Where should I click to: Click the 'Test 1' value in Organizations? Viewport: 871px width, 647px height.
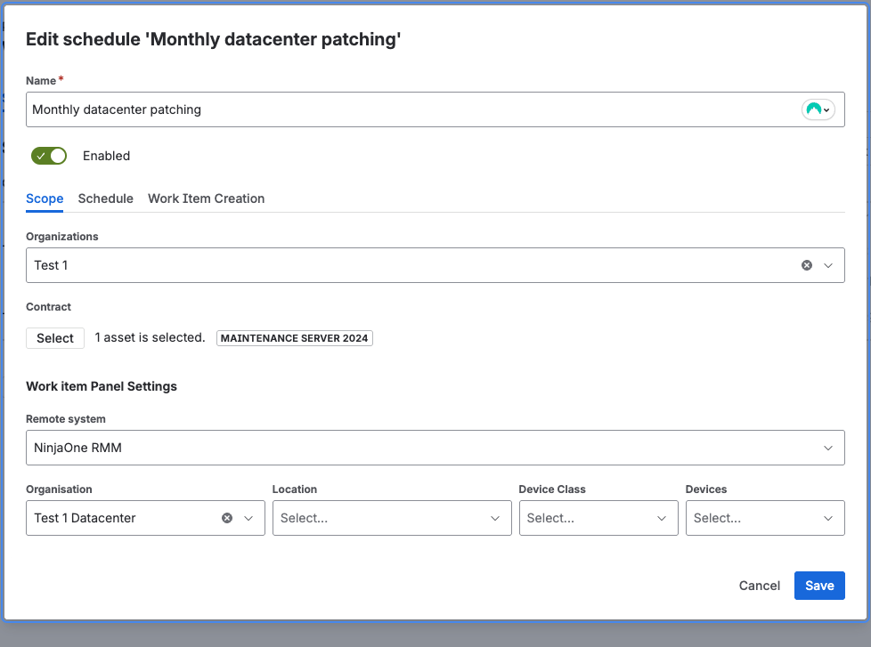tap(51, 265)
